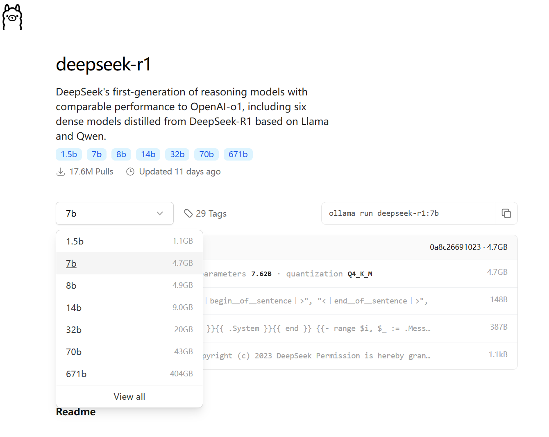This screenshot has width=549, height=437.
Task: Click the 1.5b blue tag badge
Action: [69, 154]
